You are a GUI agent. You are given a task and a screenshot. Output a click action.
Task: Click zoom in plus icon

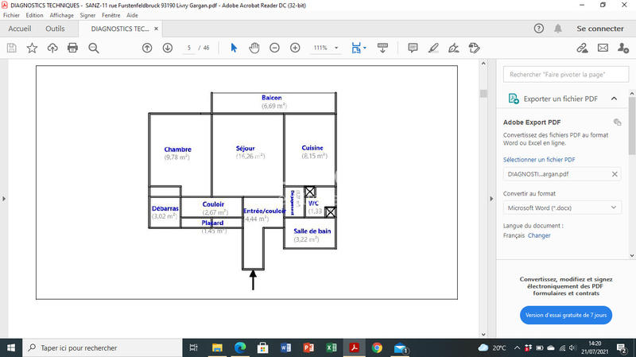[295, 48]
